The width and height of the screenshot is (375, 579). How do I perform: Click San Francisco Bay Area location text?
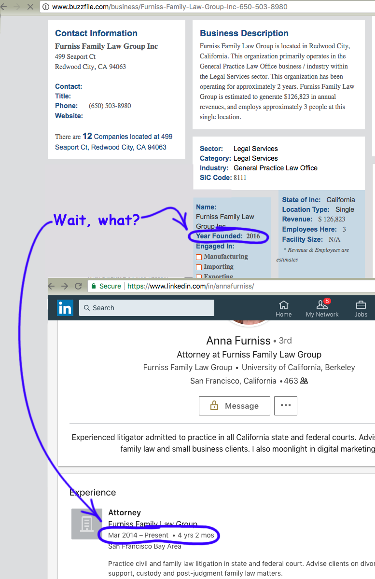pyautogui.click(x=145, y=546)
